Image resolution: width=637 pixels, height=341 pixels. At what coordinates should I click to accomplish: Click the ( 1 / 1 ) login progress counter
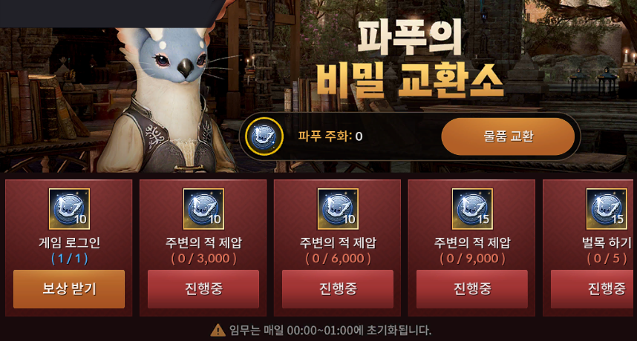[x=70, y=258]
